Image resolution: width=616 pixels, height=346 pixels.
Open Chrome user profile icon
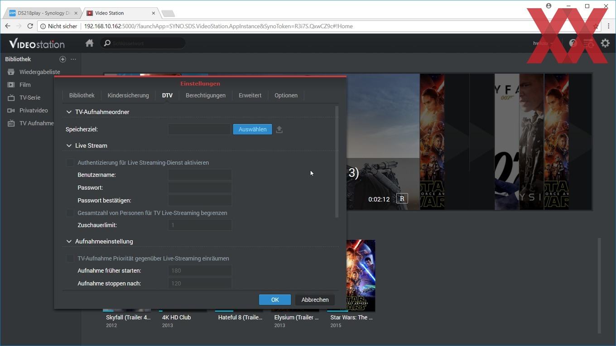tap(549, 6)
